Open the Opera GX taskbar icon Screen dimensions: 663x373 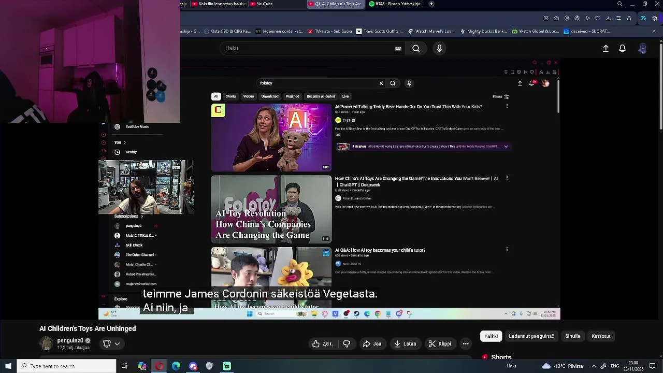pyautogui.click(x=159, y=366)
